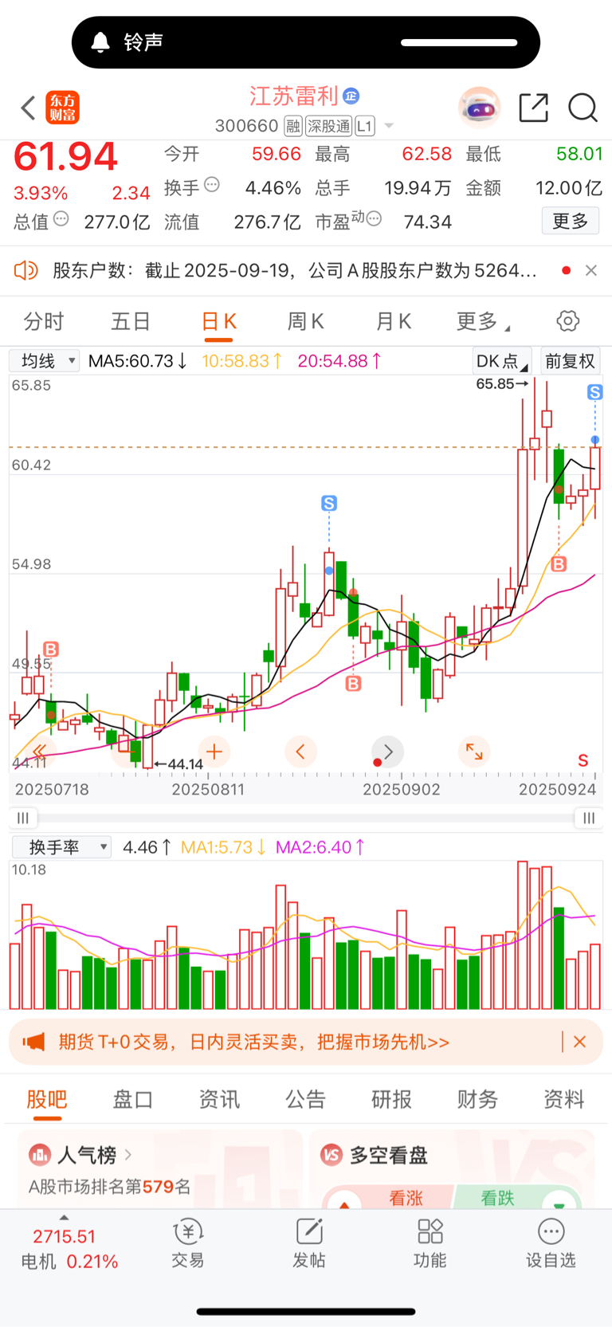Open search with the magnifier icon

583,108
